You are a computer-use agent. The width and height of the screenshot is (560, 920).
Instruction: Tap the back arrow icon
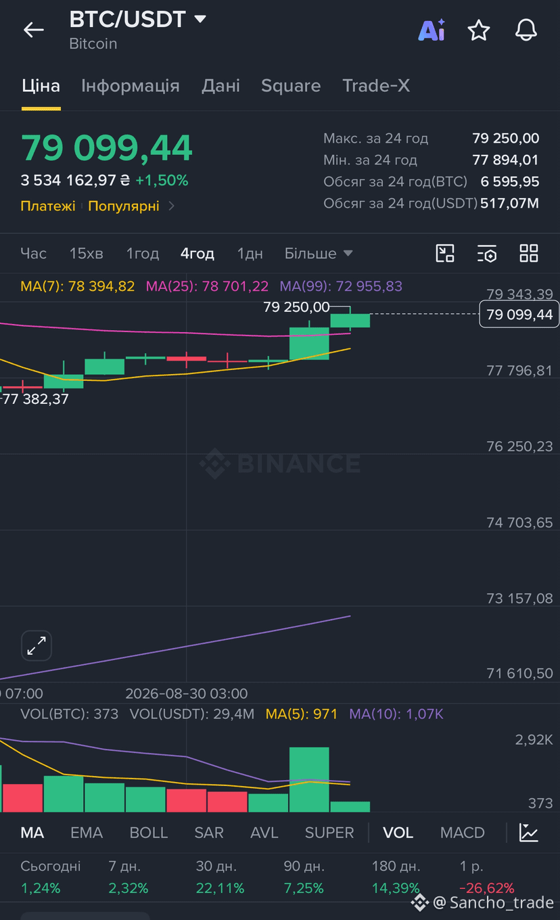tap(33, 30)
